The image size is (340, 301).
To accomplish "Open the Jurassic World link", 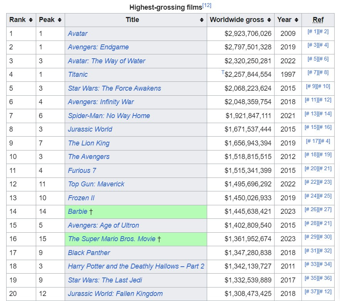I will [90, 129].
